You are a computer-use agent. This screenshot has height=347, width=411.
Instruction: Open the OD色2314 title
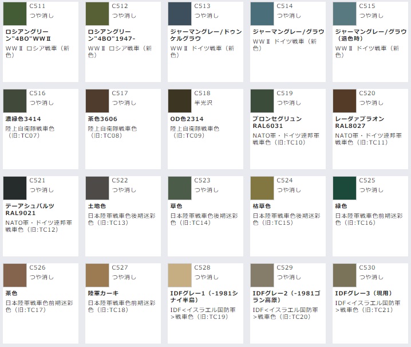[x=187, y=119]
